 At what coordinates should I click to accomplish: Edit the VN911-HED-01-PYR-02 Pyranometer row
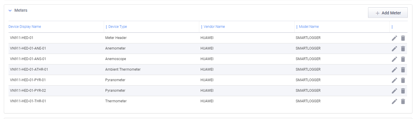click(394, 91)
